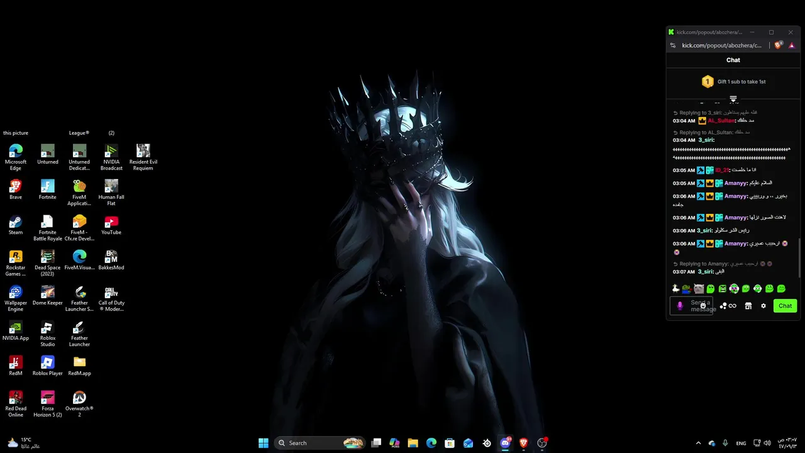Click ID_21 username in 03:05 AM message
This screenshot has width=805, height=453.
pos(721,171)
